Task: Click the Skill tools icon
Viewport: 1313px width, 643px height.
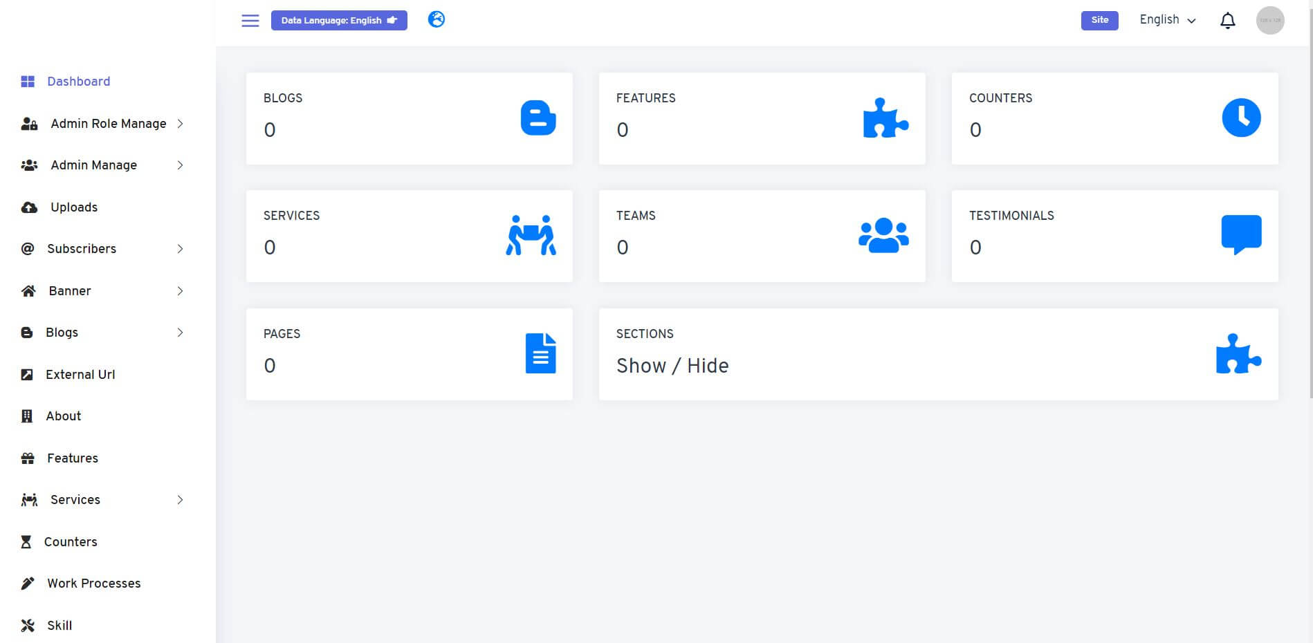Action: coord(28,626)
